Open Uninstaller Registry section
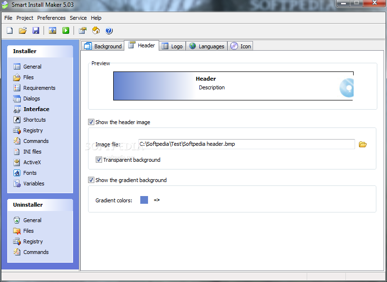Viewport: 387px width, 282px height. pyautogui.click(x=28, y=241)
